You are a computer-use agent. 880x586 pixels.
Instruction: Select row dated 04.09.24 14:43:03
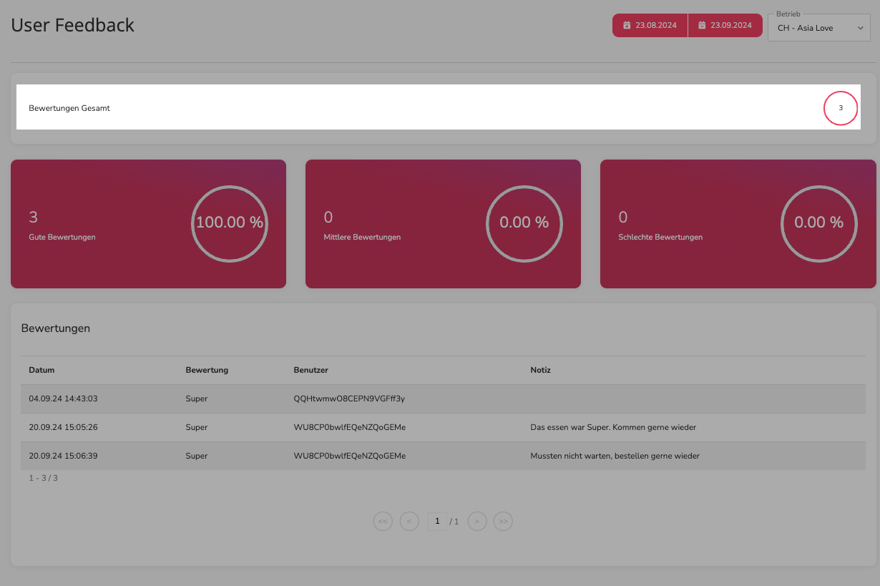tap(443, 399)
